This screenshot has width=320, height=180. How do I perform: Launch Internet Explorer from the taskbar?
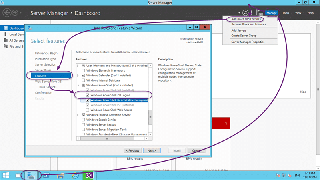tap(75, 175)
